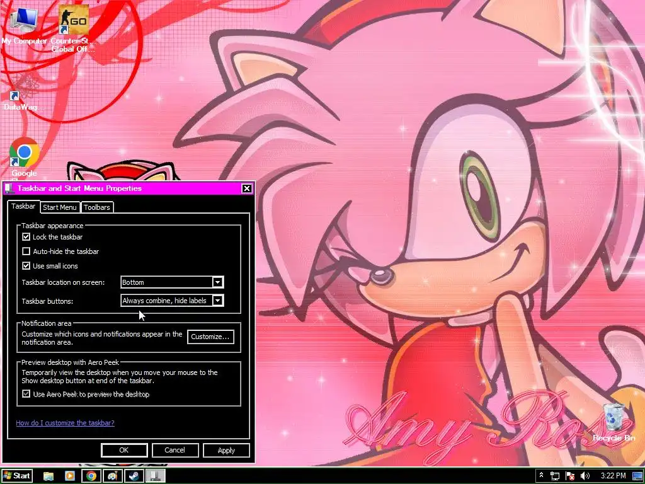Click the properties dialog title bar icon
Viewport: 645px width, 484px height.
[10, 188]
